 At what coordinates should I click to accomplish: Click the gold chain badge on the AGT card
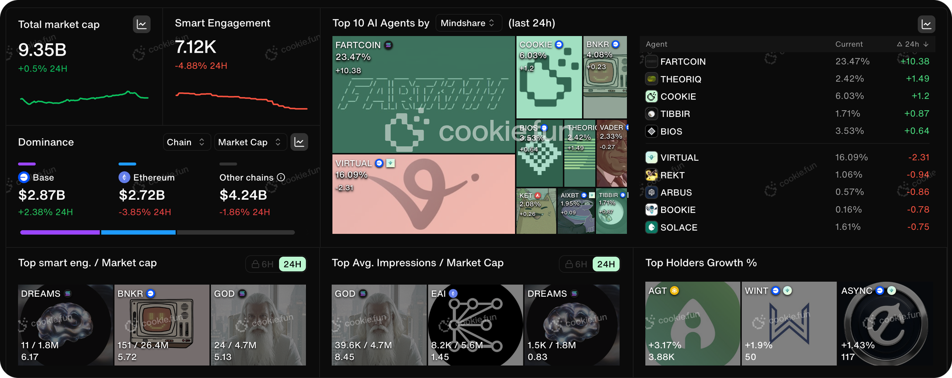(x=674, y=291)
